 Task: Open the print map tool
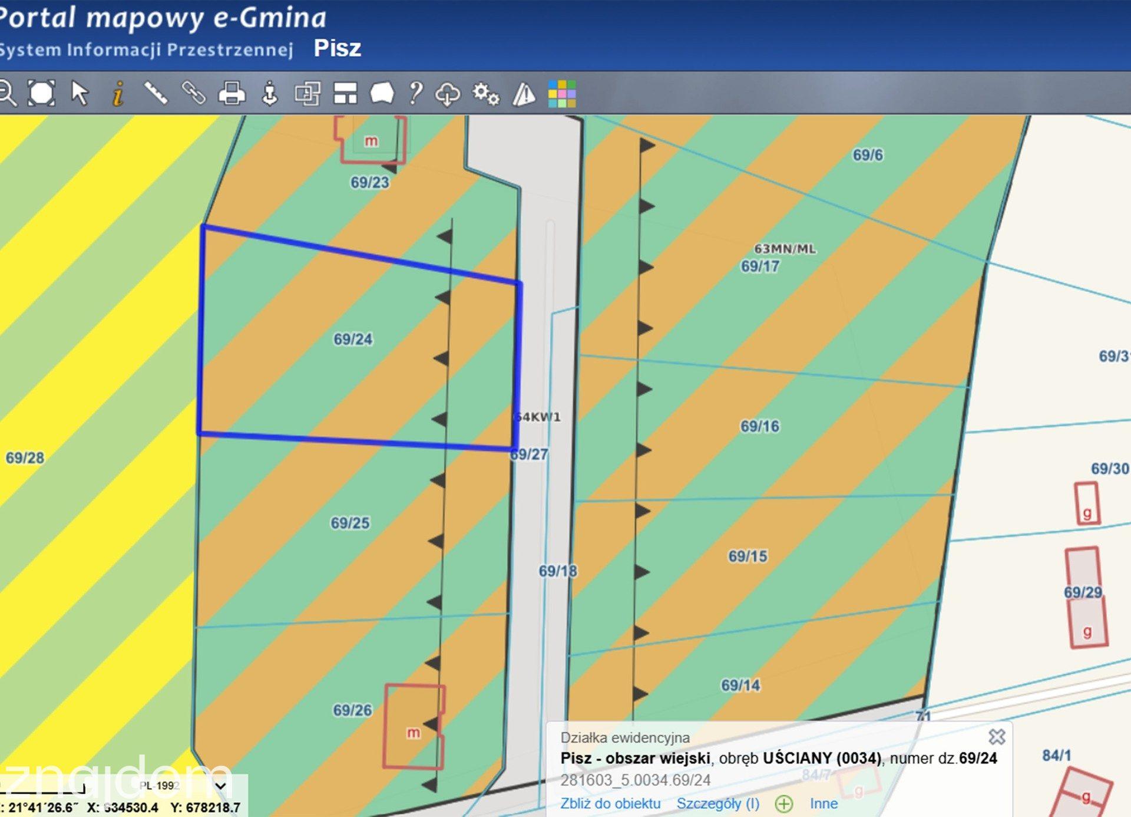pos(232,93)
